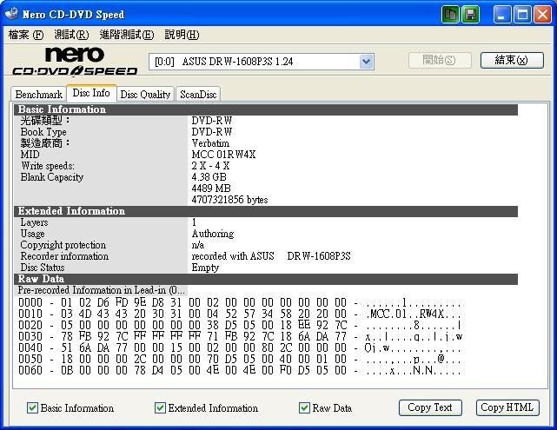Click the Copyright protection n/a value
This screenshot has width=557, height=430.
(x=198, y=245)
